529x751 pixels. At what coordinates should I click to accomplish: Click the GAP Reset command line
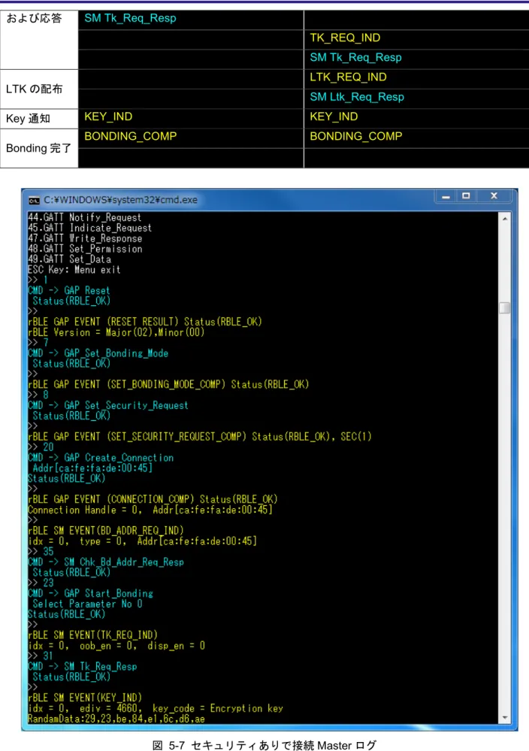69,291
